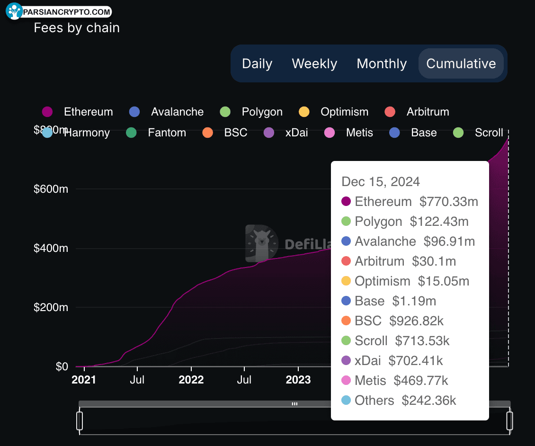Click the $400m y-axis label
535x446 pixels.
(x=51, y=248)
